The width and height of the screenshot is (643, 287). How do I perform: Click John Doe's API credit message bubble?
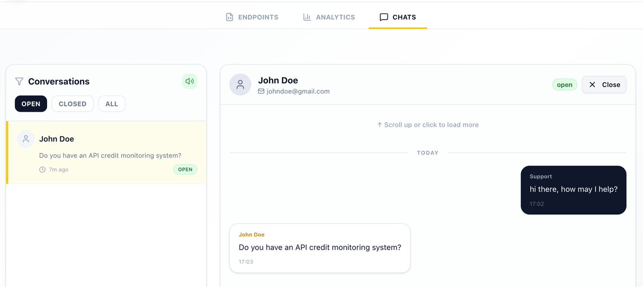pos(320,248)
